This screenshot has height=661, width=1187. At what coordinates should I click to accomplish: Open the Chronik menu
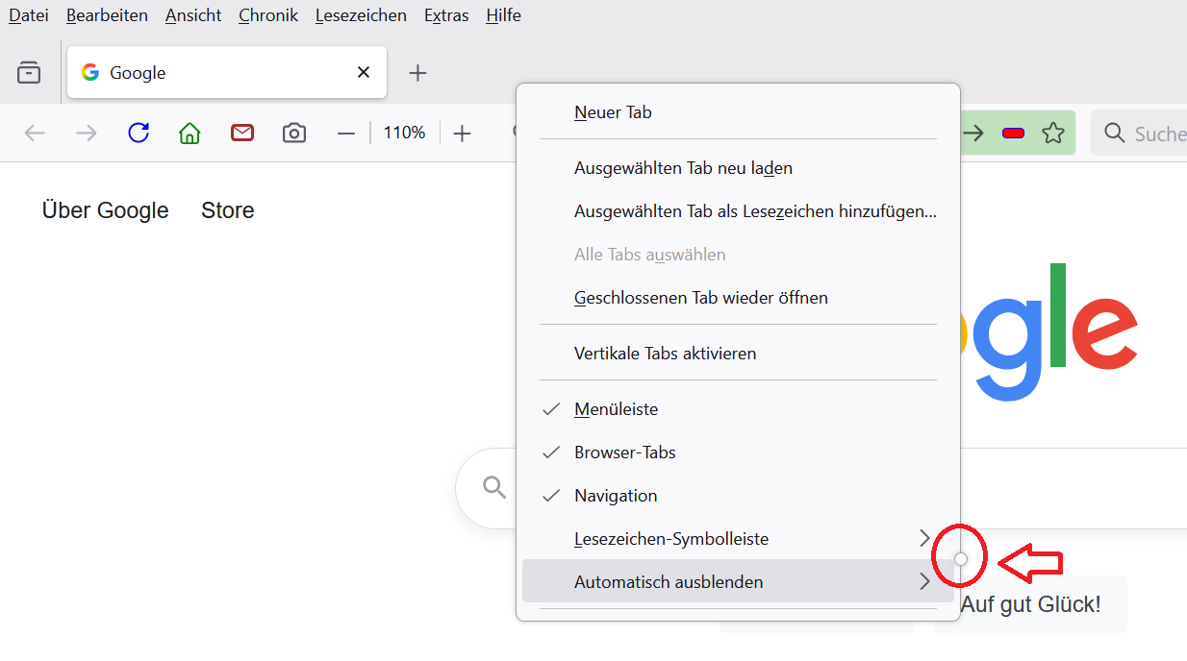(x=268, y=15)
